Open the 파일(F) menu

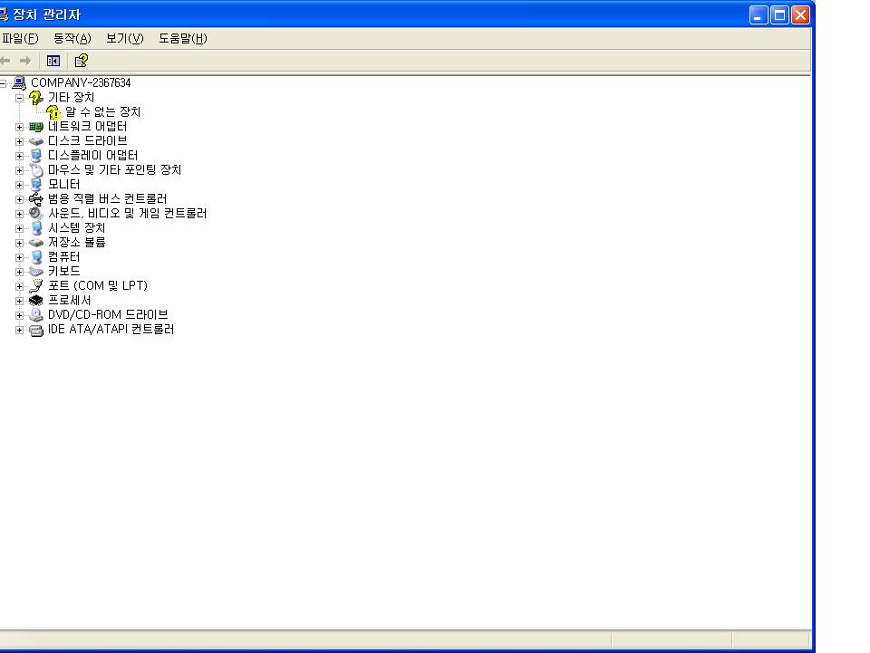pyautogui.click(x=19, y=38)
